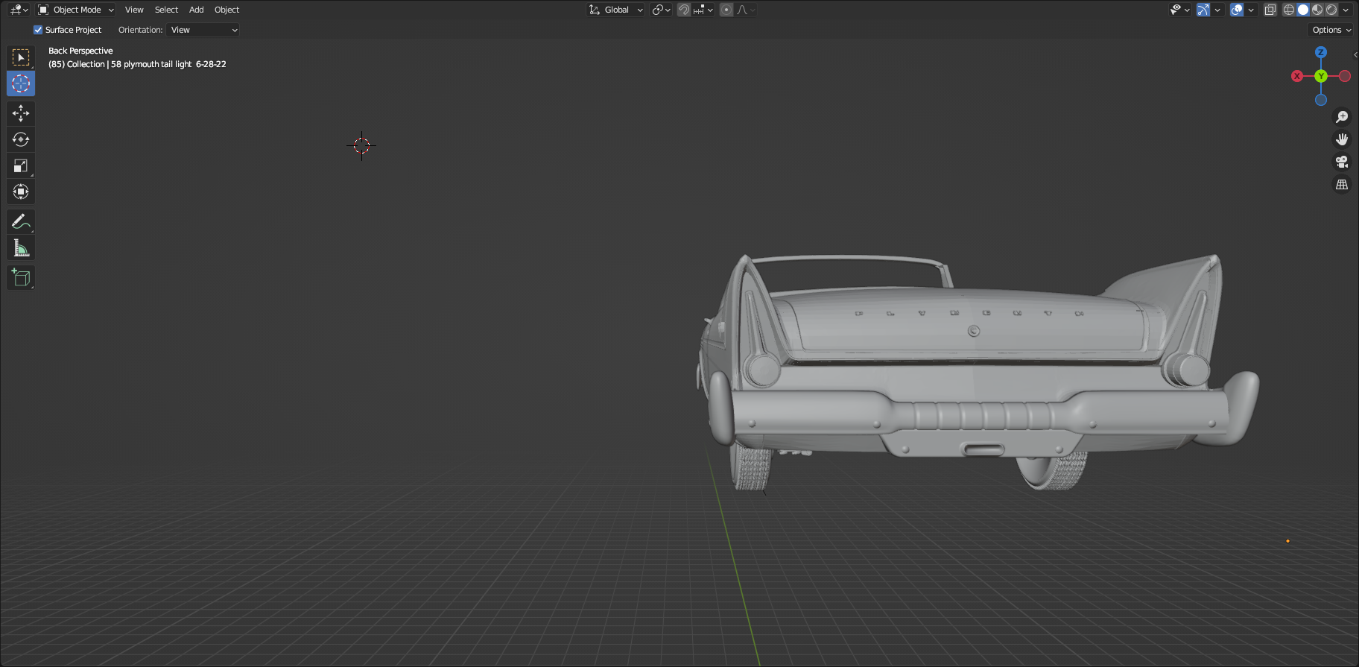The image size is (1359, 667).
Task: Expand the shading options arrow
Action: [x=1346, y=10]
